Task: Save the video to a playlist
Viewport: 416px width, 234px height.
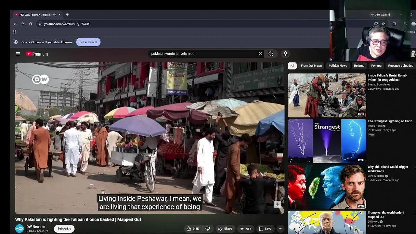Action: [265, 229]
